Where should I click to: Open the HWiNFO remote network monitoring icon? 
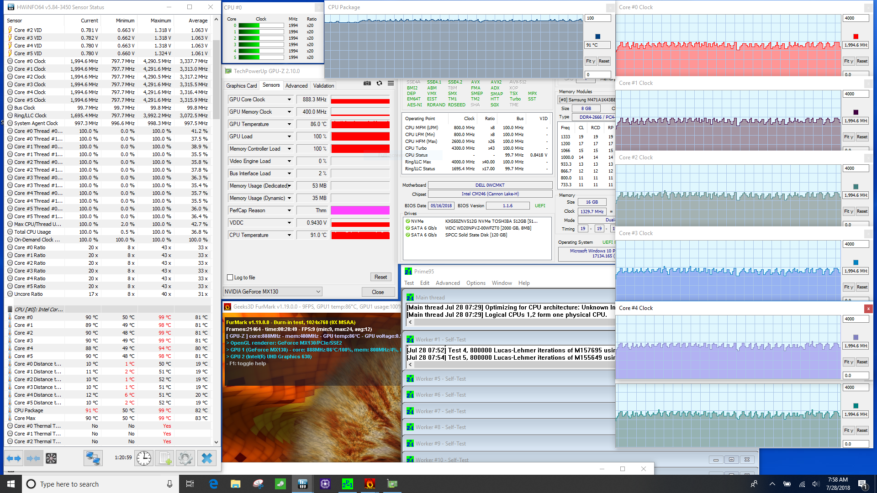click(93, 458)
